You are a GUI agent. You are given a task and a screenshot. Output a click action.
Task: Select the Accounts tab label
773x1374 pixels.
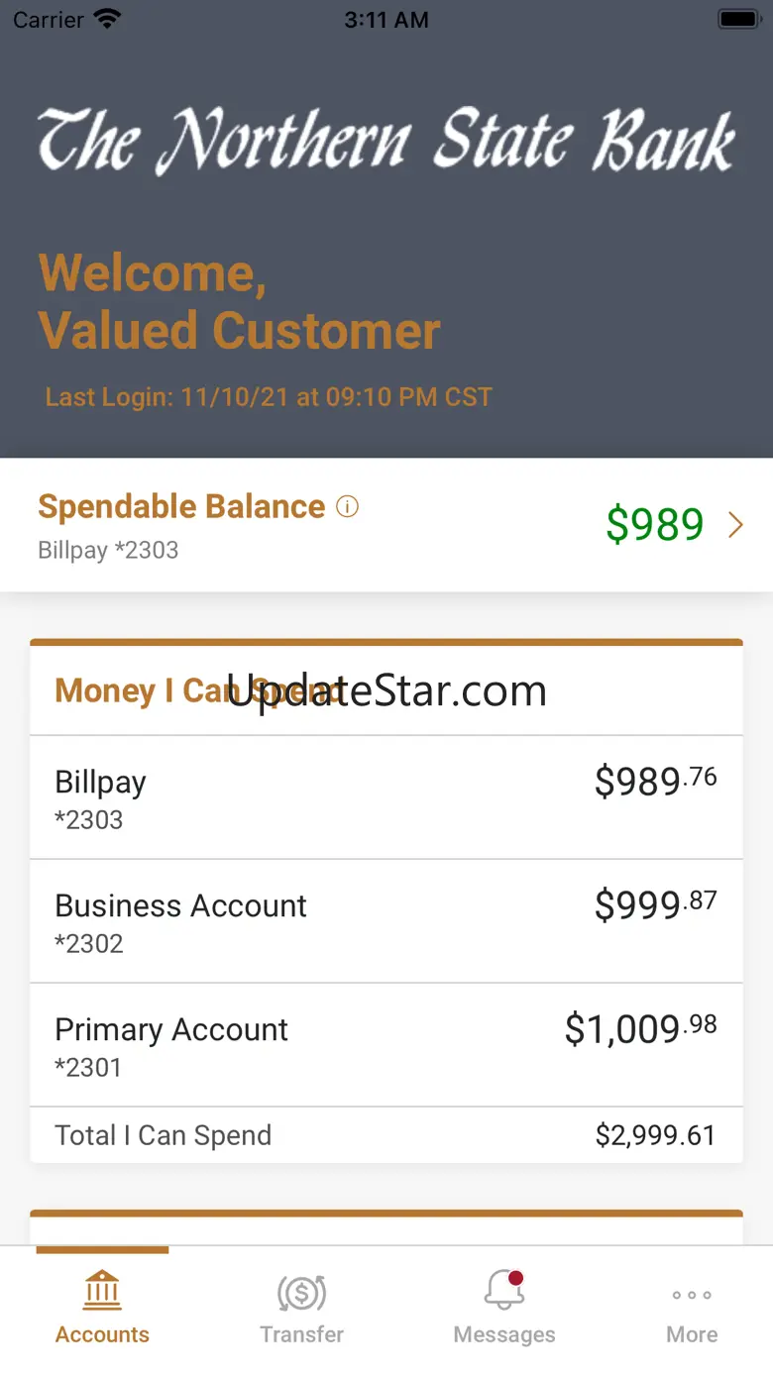point(102,1334)
